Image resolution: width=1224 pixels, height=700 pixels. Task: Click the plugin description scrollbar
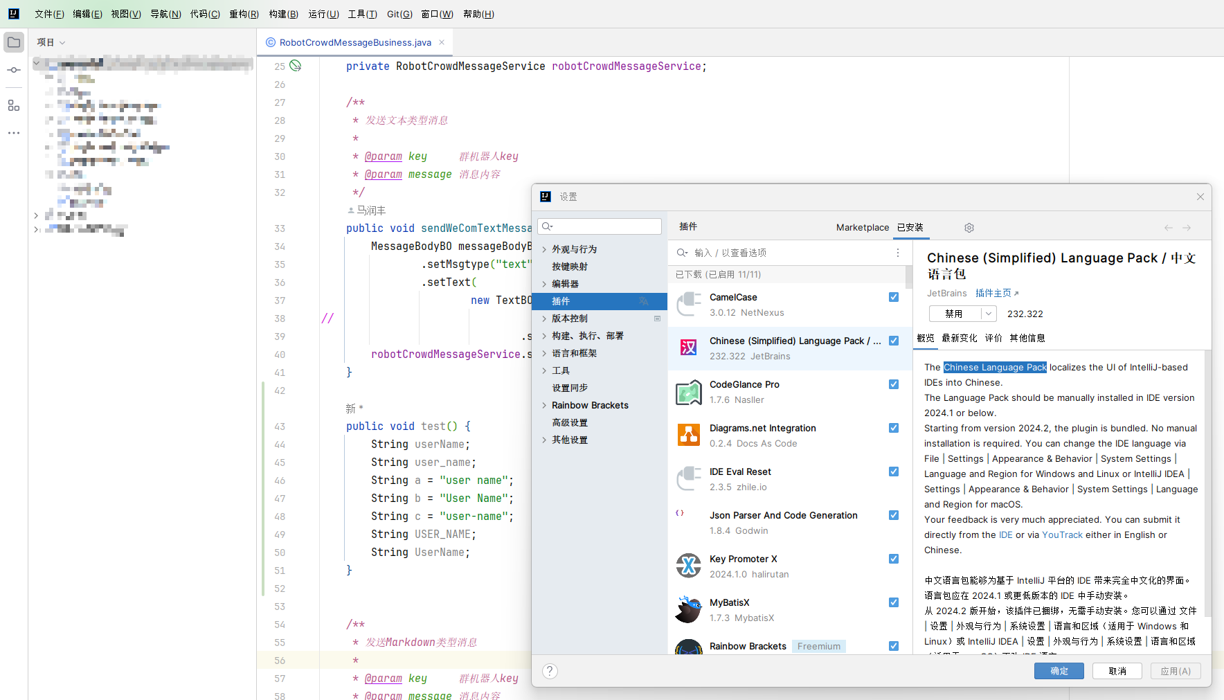tap(1207, 485)
